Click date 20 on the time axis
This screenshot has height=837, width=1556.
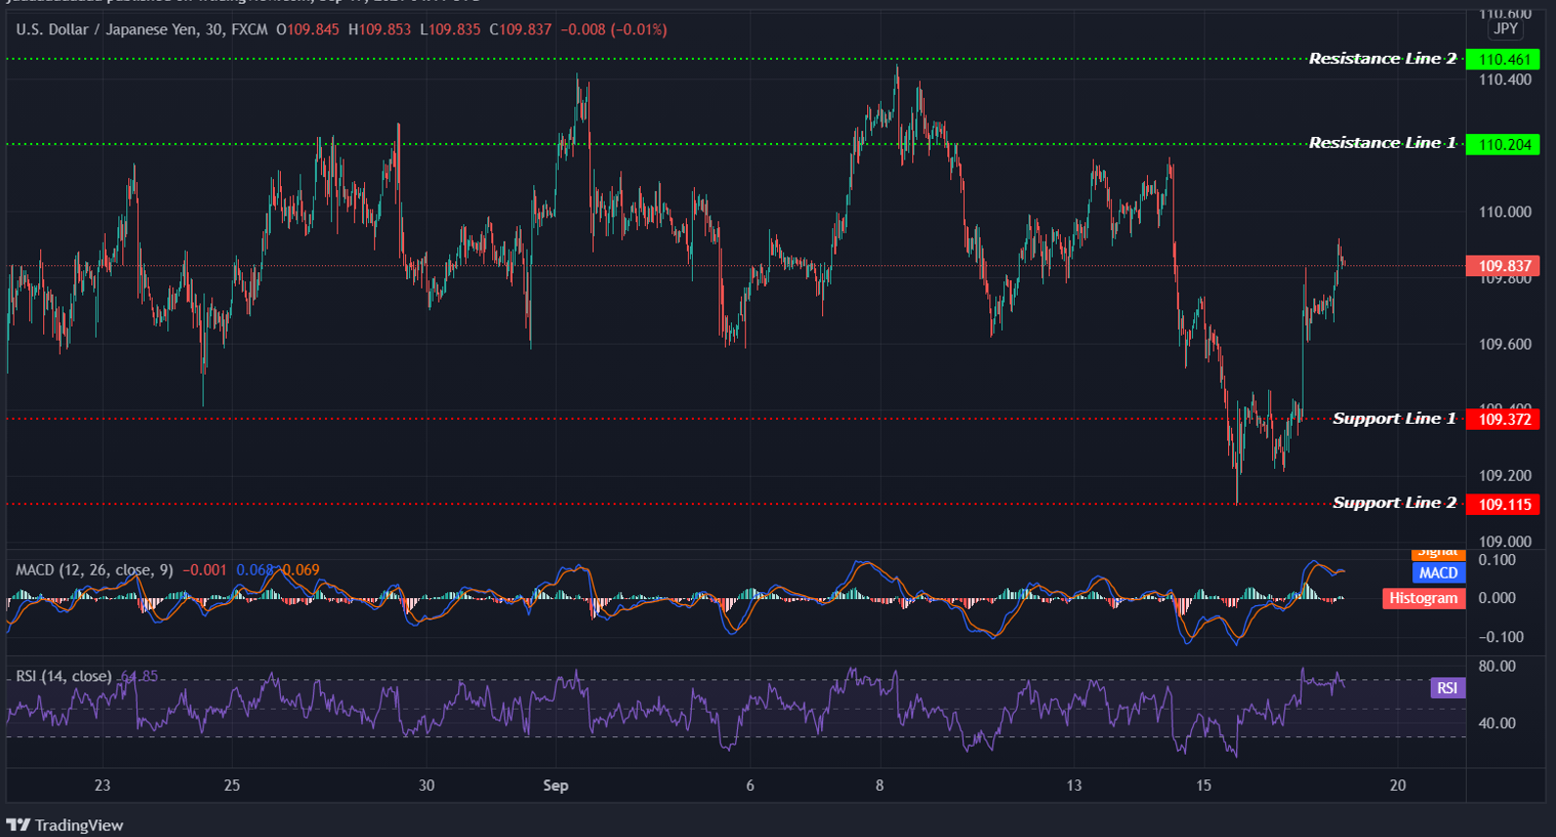[1397, 785]
